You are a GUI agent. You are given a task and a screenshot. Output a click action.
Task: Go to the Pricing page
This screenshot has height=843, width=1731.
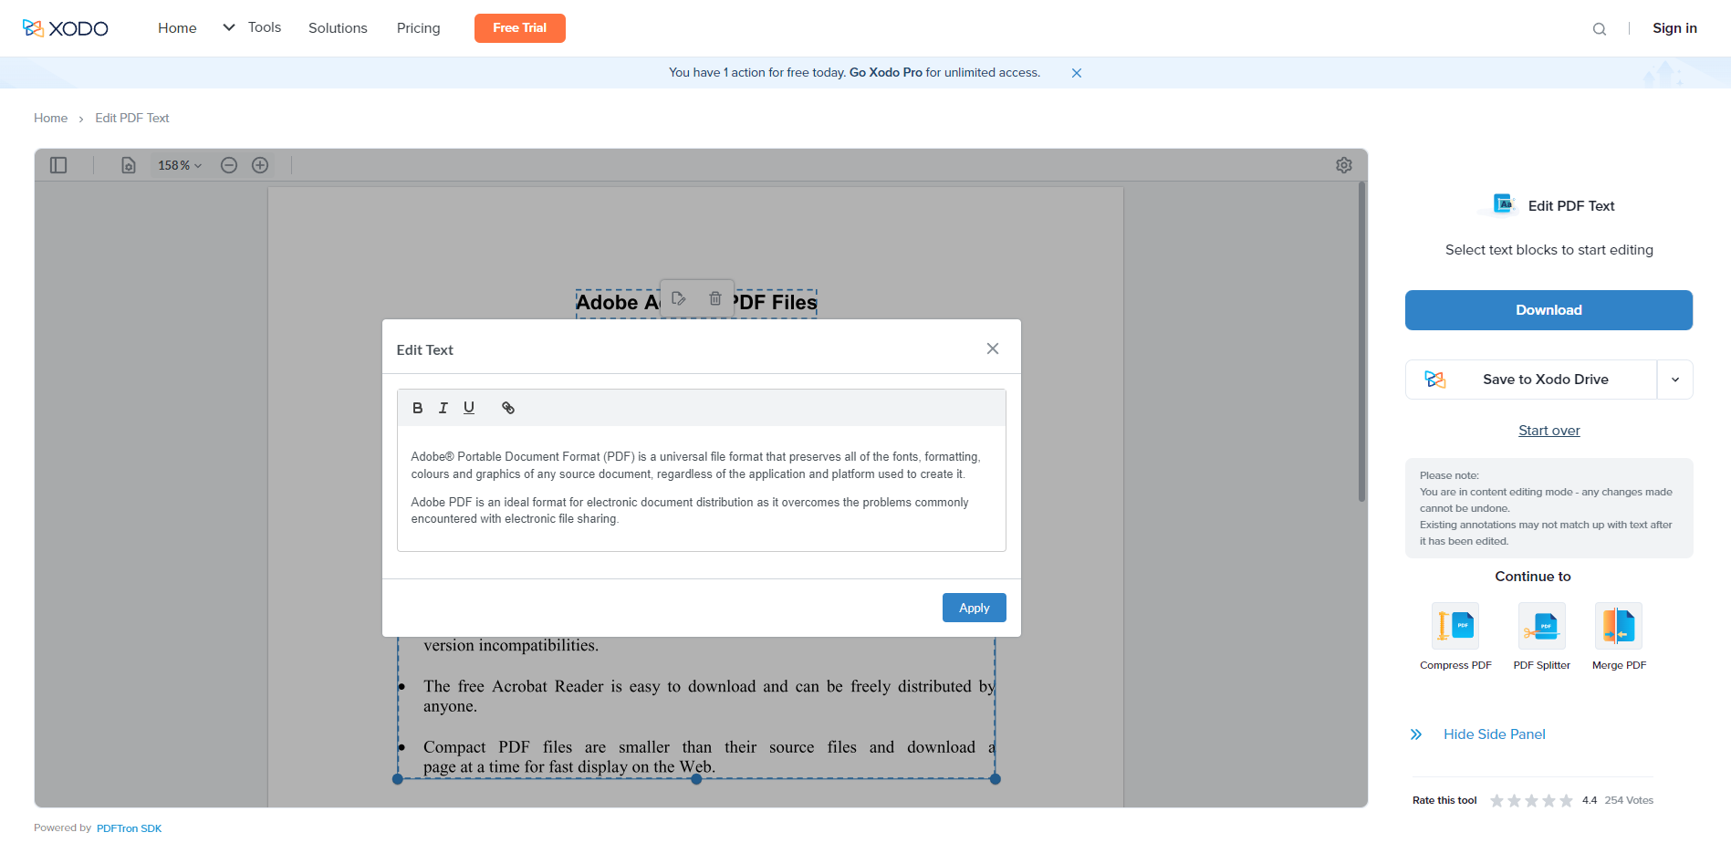pyautogui.click(x=418, y=28)
